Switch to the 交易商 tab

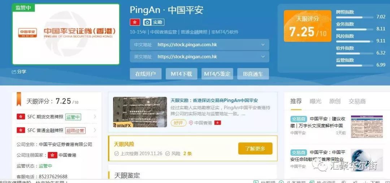pyautogui.click(x=357, y=101)
